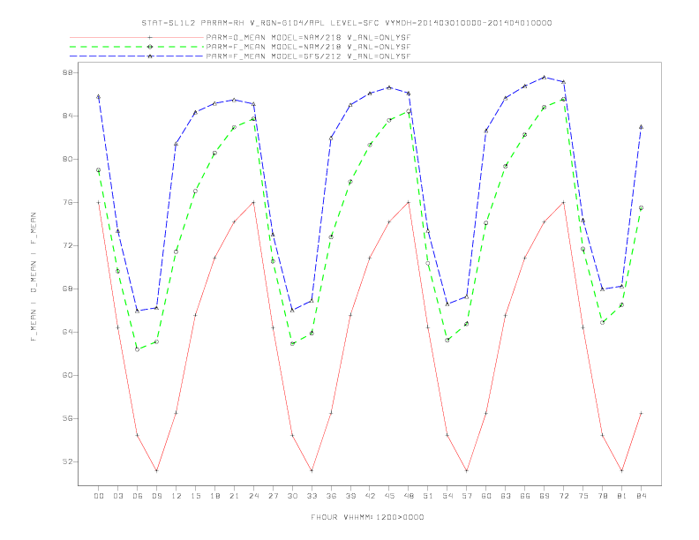Click x-axis tick label 60
The image size is (699, 540).
click(486, 496)
